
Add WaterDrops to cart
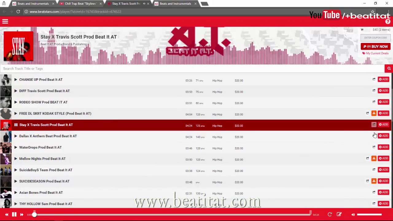click(383, 147)
